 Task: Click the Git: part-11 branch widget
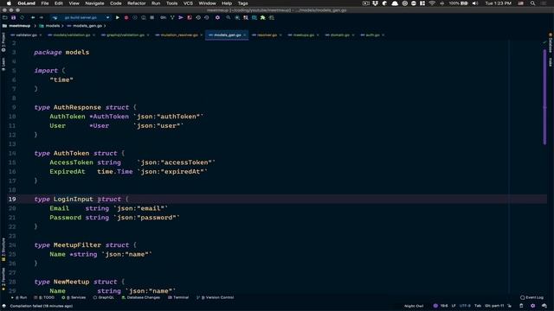[494, 306]
